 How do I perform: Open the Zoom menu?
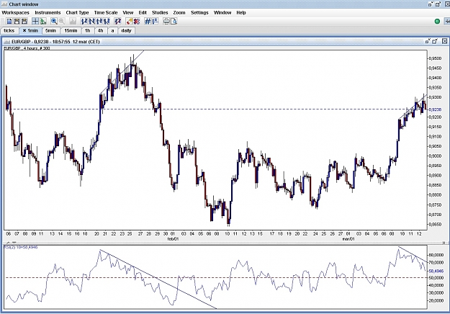click(x=179, y=13)
